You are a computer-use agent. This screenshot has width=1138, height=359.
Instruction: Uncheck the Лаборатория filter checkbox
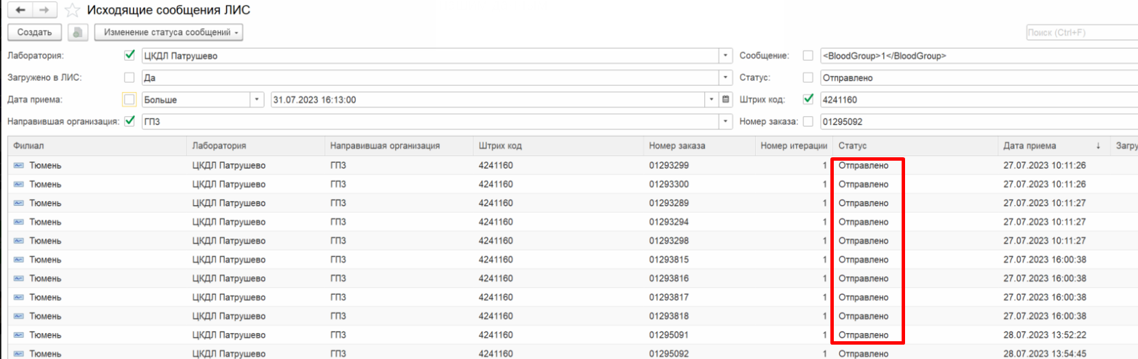point(129,55)
